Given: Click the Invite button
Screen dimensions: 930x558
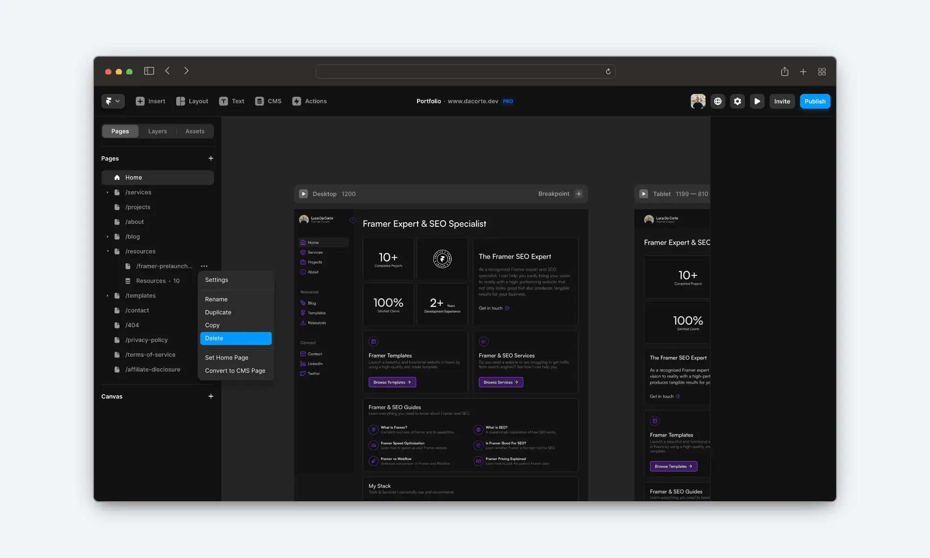Looking at the screenshot, I should point(781,101).
